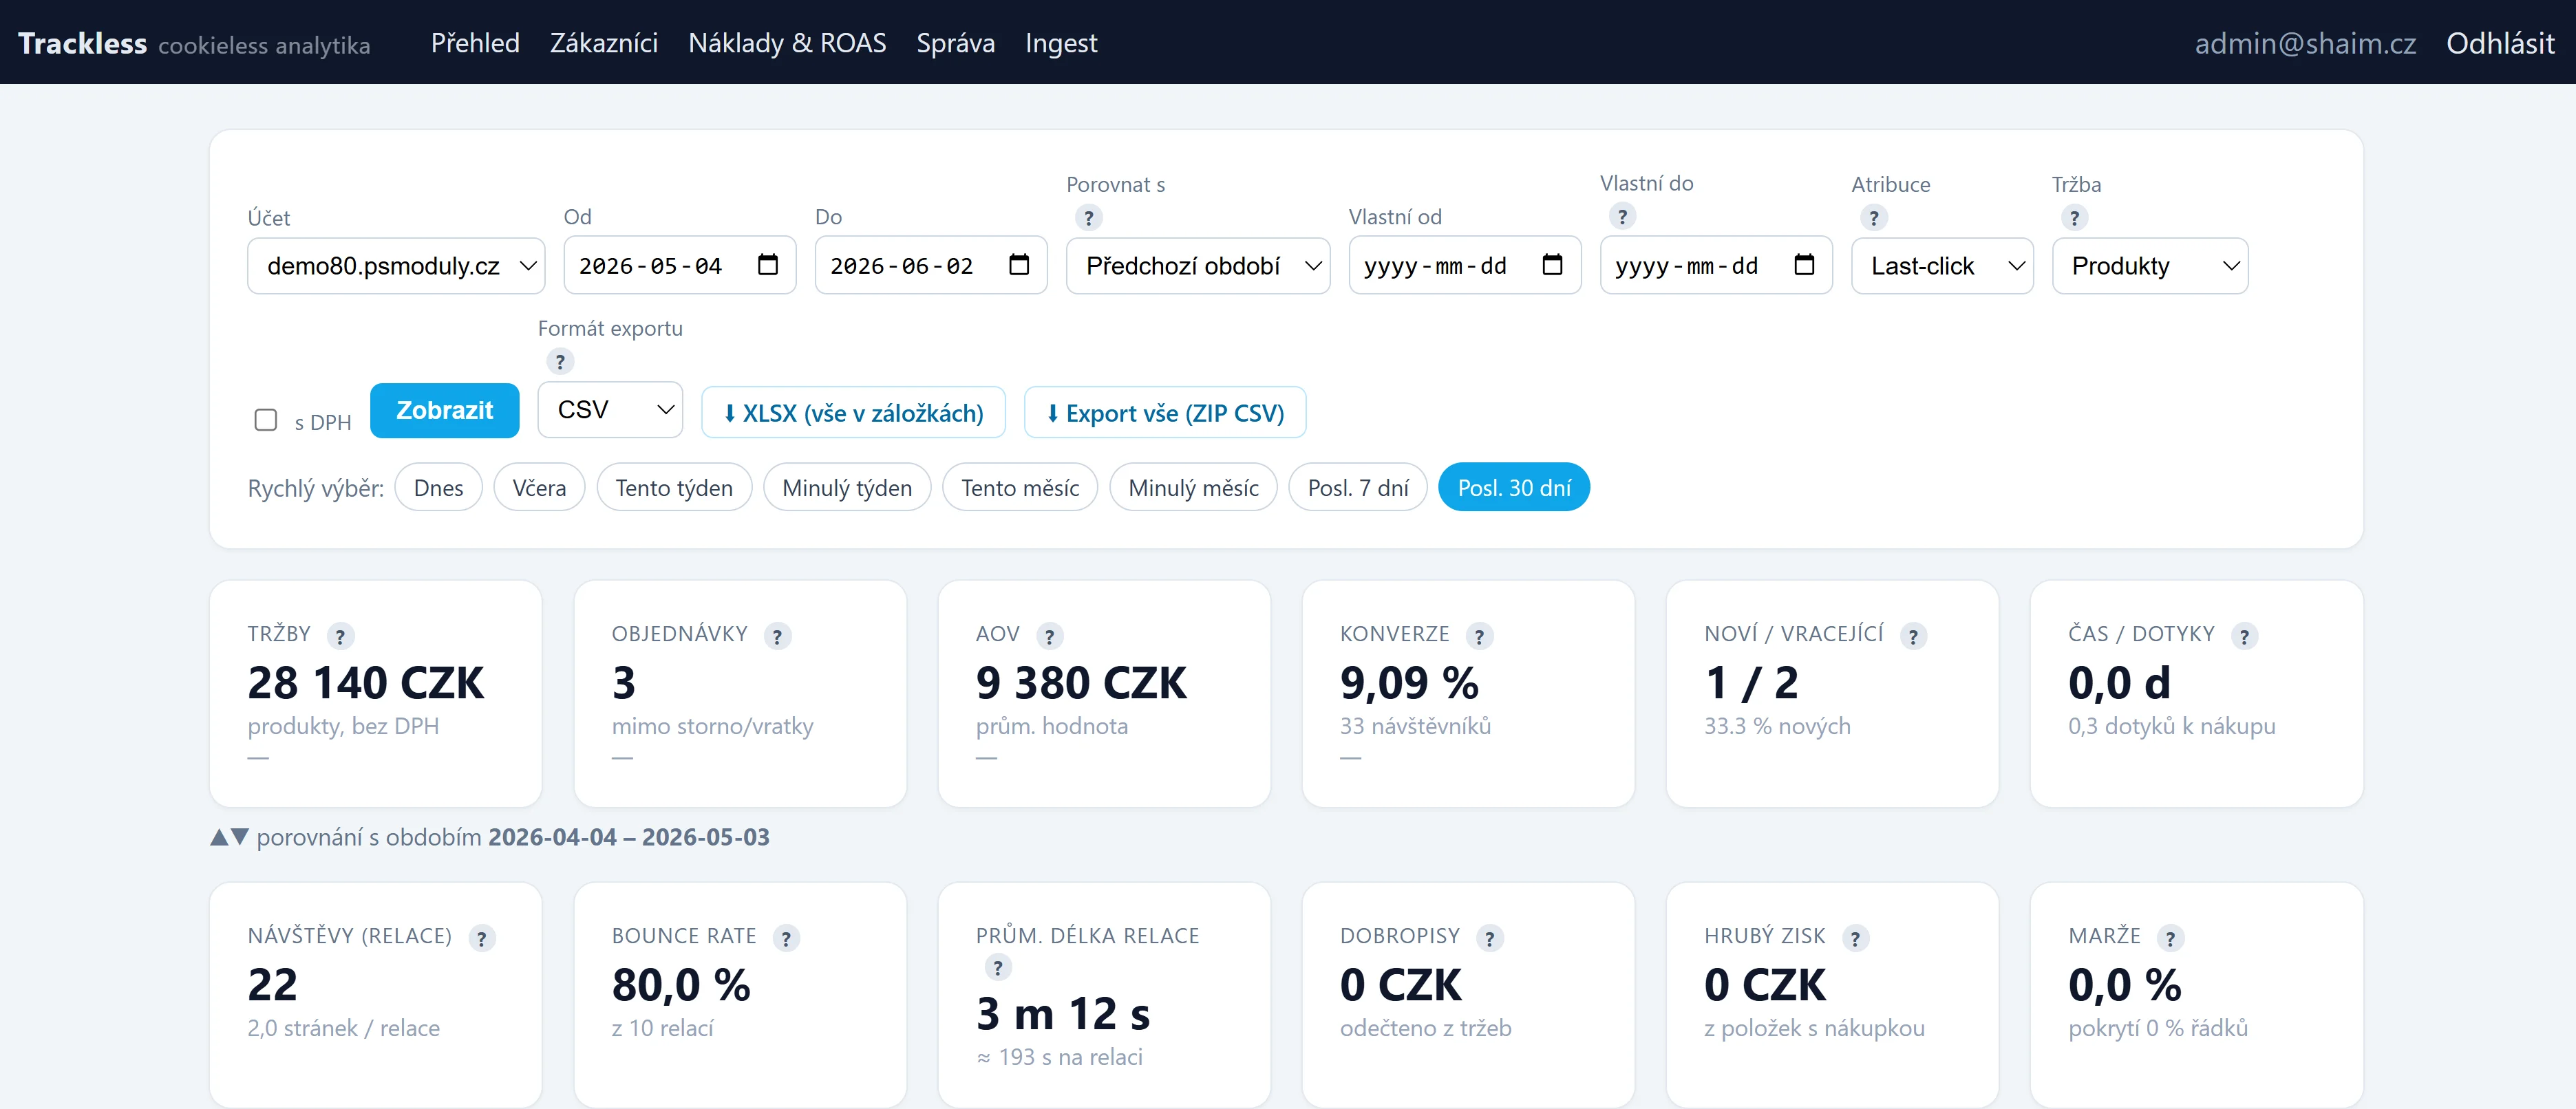
Task: Open calendar picker in Vlastní do field
Action: 1804,265
